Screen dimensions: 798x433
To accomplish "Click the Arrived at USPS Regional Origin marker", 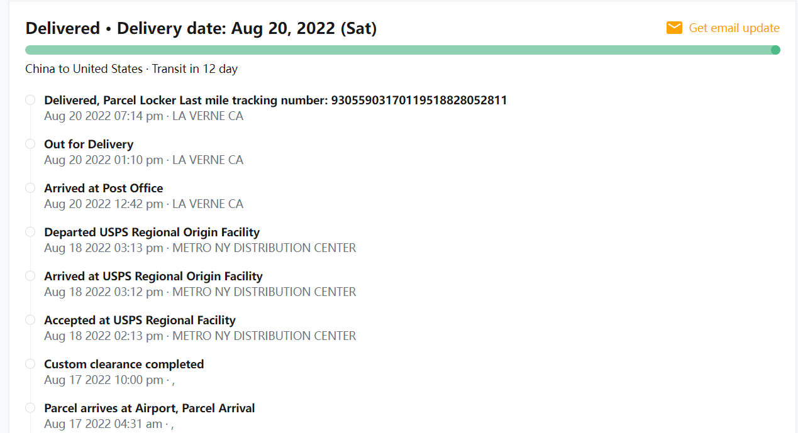I will (x=30, y=276).
